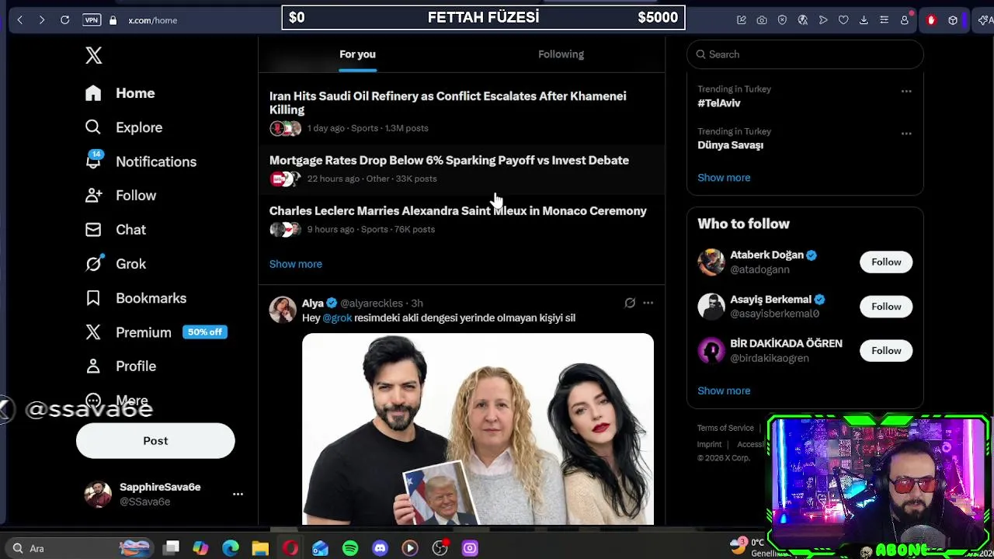Image resolution: width=994 pixels, height=559 pixels.
Task: Open the browser profile icon
Action: coord(905,20)
